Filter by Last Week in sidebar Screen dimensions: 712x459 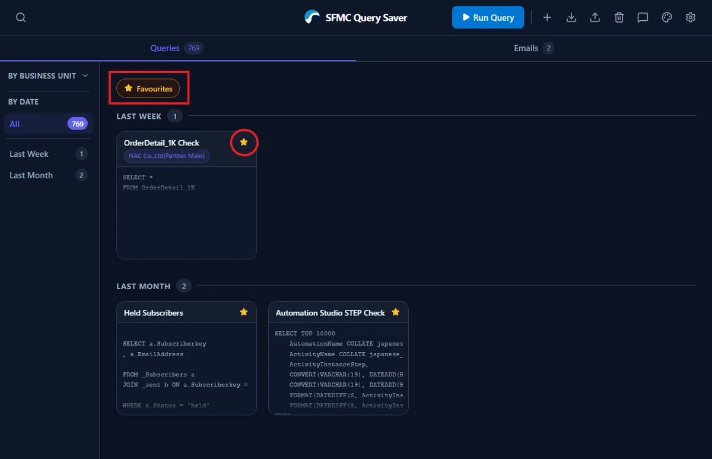pyautogui.click(x=48, y=154)
